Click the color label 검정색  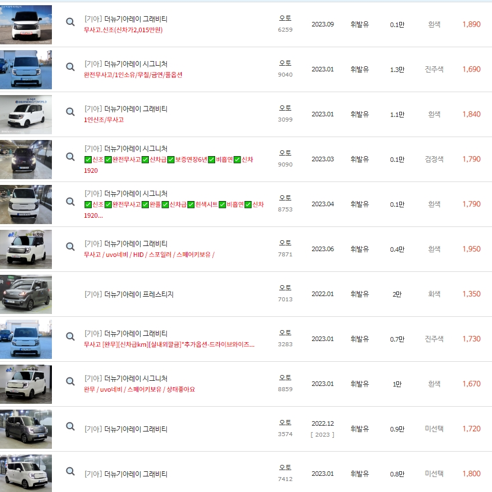[x=434, y=159]
